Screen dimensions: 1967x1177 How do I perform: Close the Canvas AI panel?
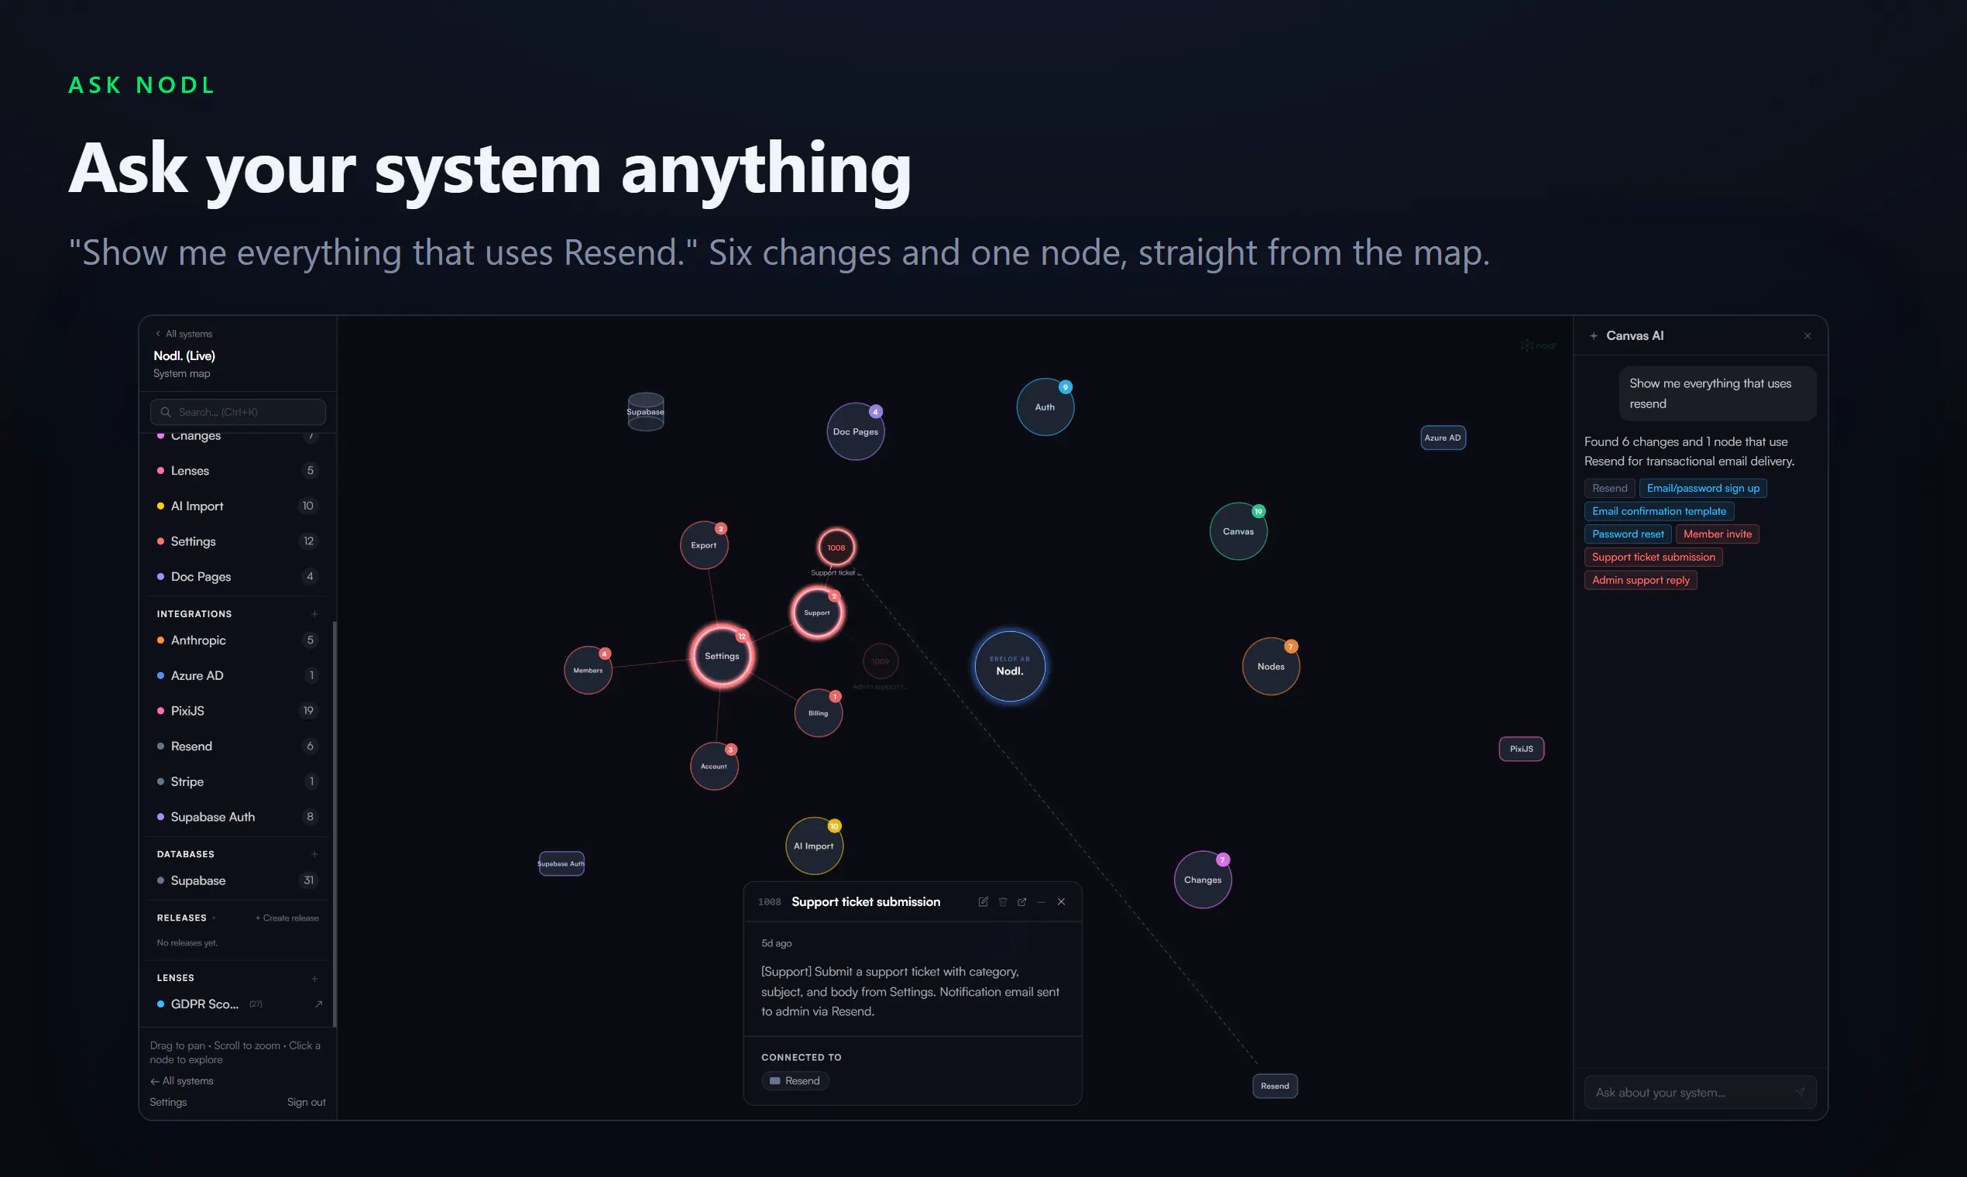point(1807,336)
